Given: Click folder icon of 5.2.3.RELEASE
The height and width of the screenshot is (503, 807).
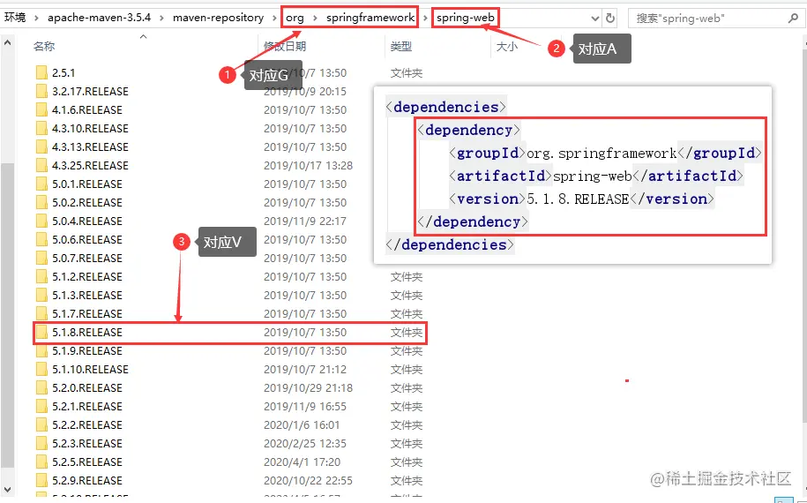Looking at the screenshot, I should coord(41,444).
